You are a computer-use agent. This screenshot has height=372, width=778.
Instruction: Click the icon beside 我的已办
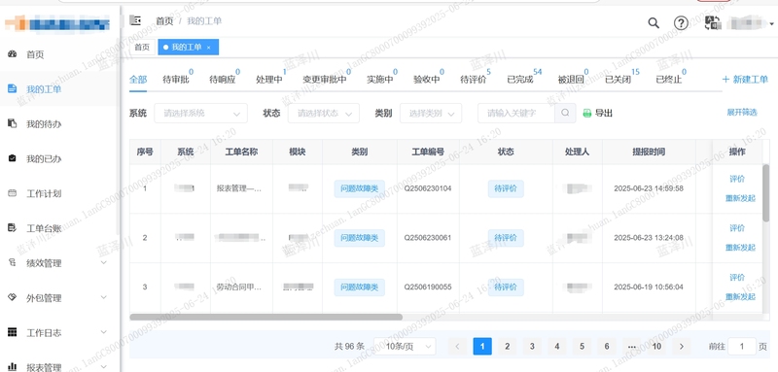(13, 158)
